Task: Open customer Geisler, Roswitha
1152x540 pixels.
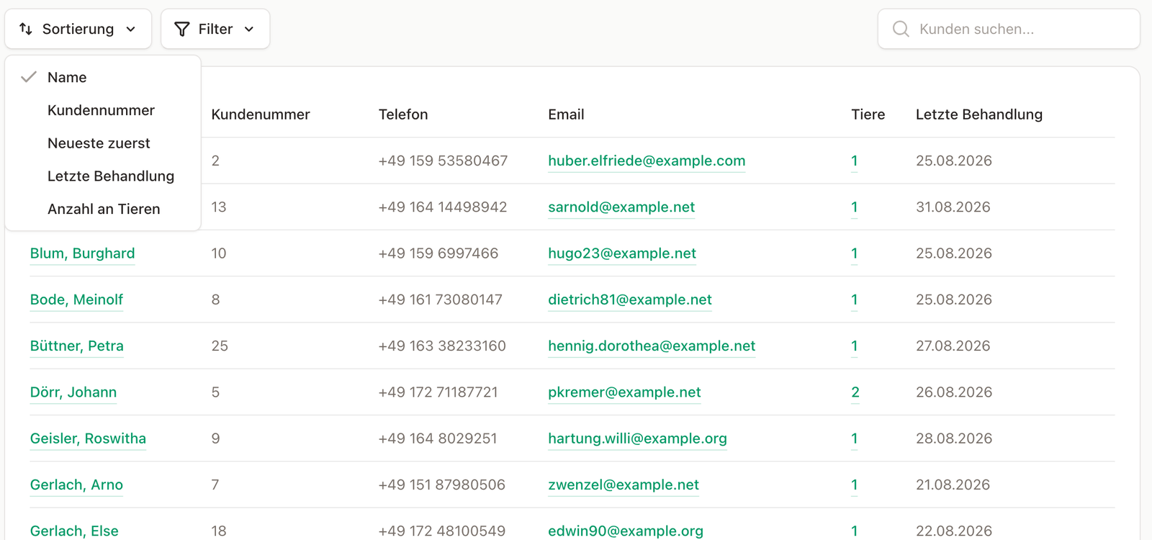Action: coord(88,438)
